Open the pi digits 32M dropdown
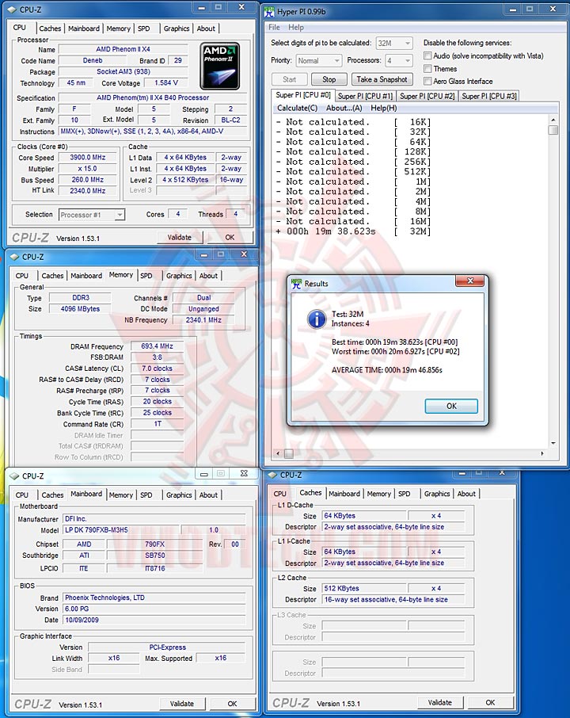 pos(394,43)
